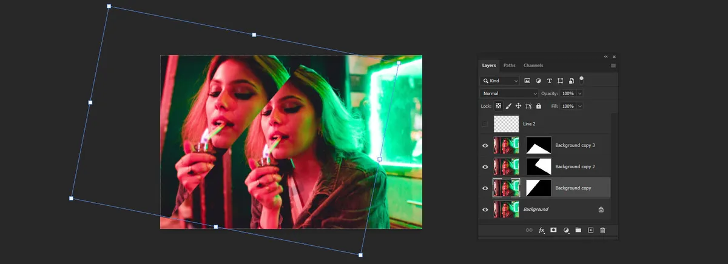Filter layers by smart object icon
This screenshot has width=728, height=264.
(571, 80)
